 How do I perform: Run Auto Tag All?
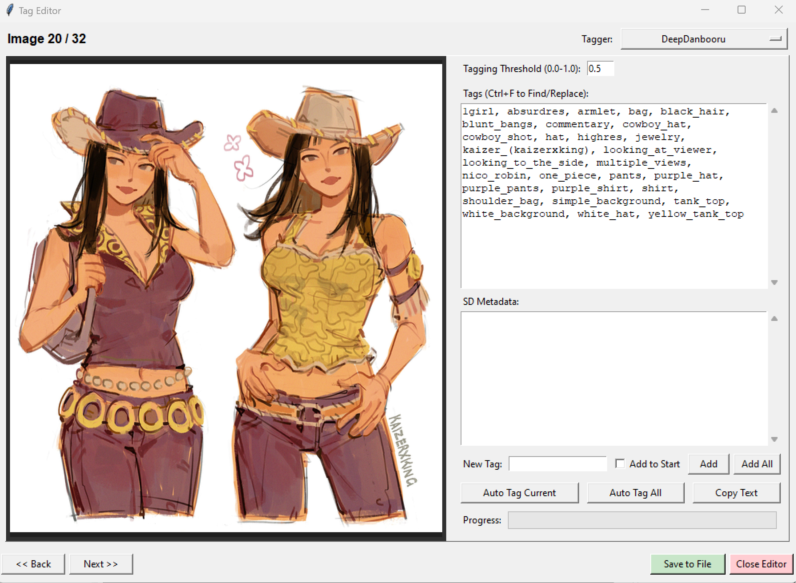tap(635, 493)
